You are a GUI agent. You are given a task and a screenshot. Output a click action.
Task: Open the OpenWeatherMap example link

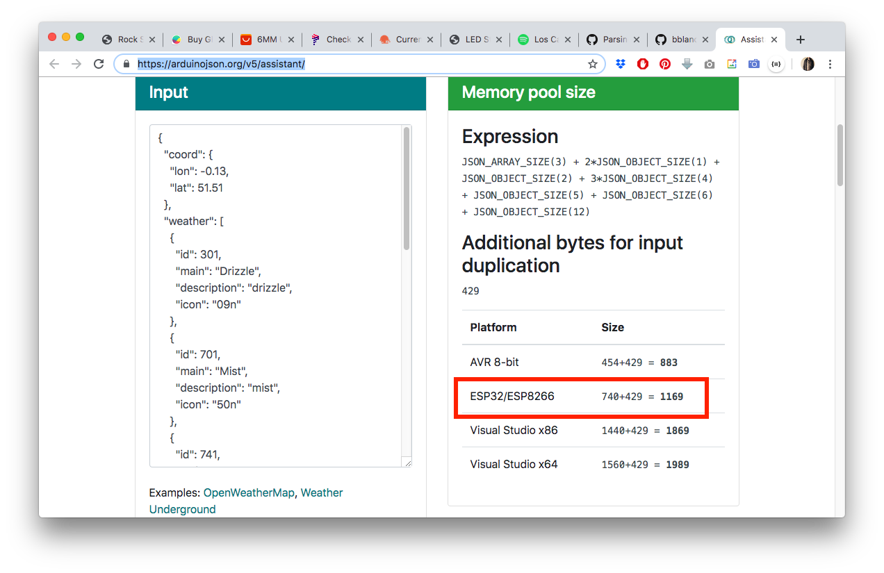click(x=249, y=492)
